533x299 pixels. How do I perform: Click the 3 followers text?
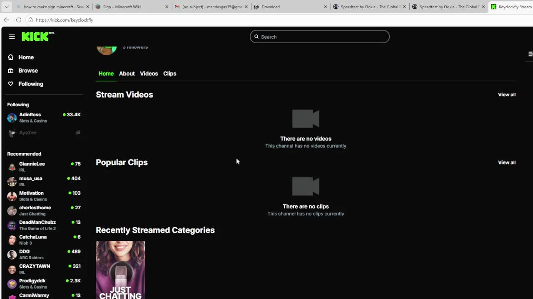tap(135, 47)
